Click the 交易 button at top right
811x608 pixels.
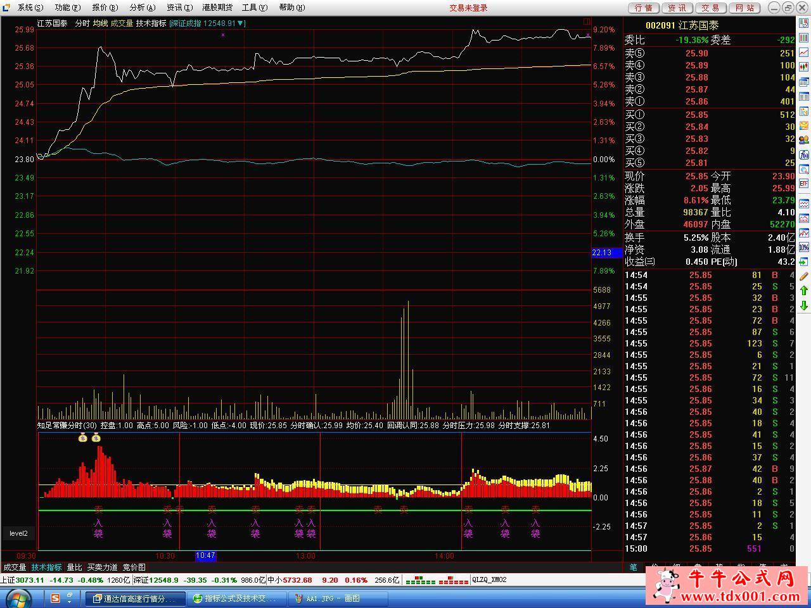[x=710, y=8]
